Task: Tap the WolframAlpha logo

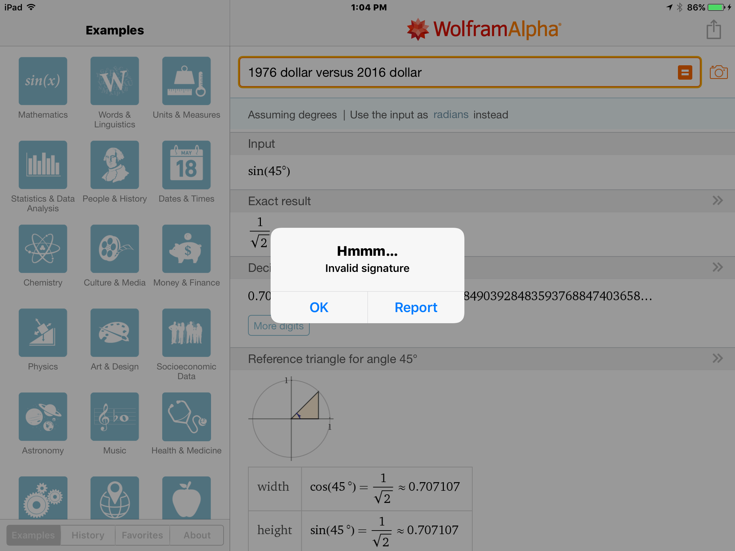Action: (484, 29)
